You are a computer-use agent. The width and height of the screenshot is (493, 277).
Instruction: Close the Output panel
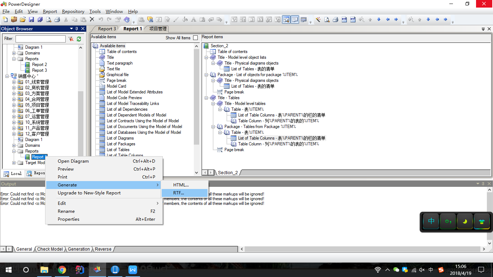(x=489, y=184)
